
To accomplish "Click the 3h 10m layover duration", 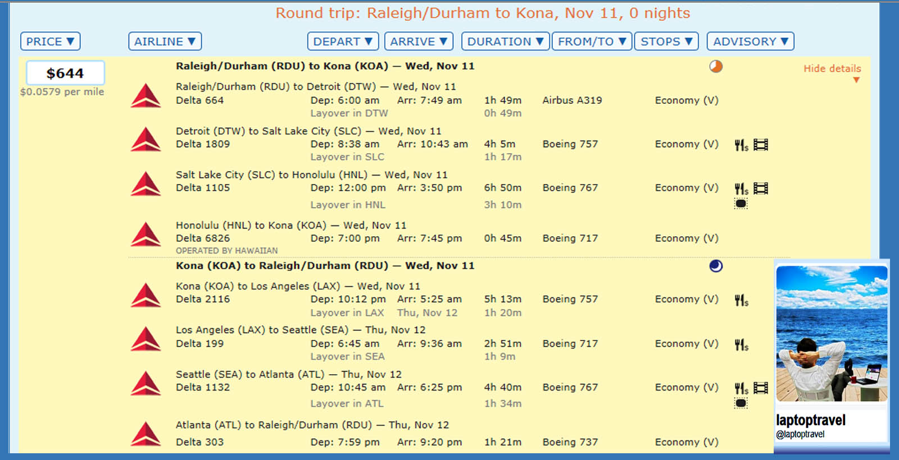I will click(503, 205).
